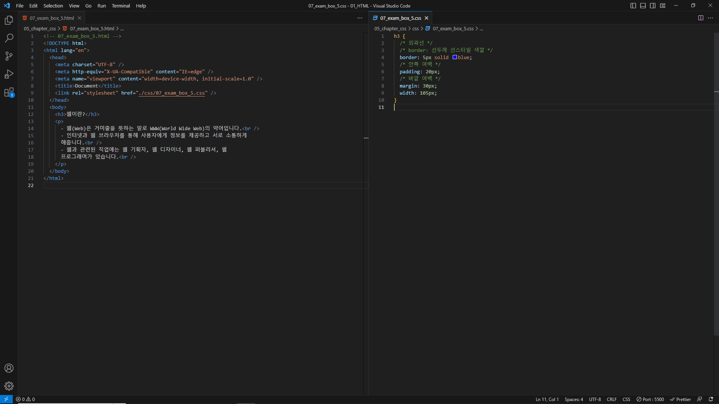
Task: Open the Terminal menu
Action: [121, 6]
